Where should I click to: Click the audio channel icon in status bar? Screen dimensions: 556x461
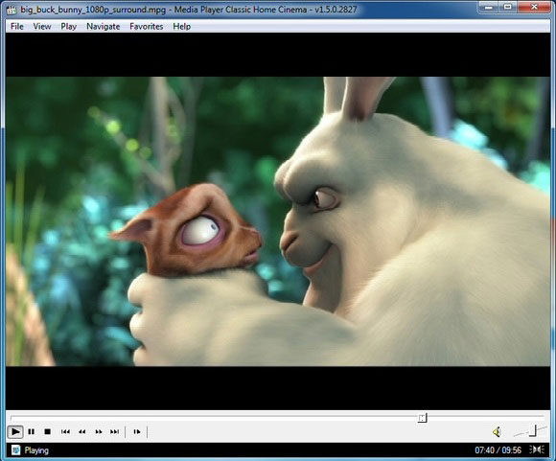537,449
